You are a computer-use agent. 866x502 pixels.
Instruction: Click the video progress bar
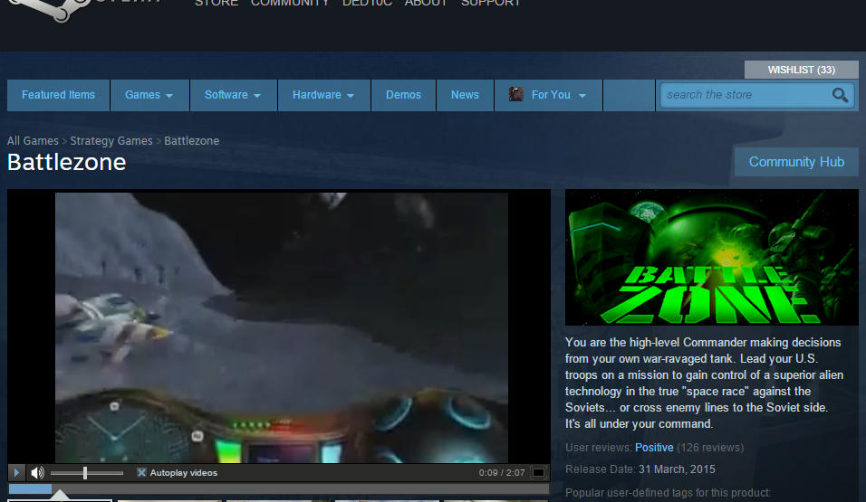tap(278, 488)
